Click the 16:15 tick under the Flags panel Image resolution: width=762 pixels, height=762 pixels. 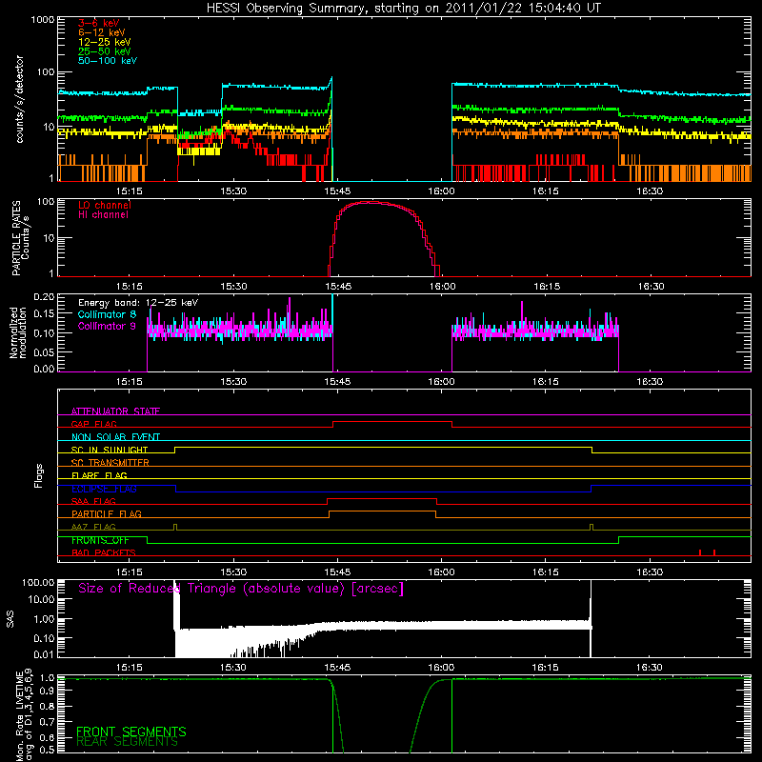pos(545,572)
